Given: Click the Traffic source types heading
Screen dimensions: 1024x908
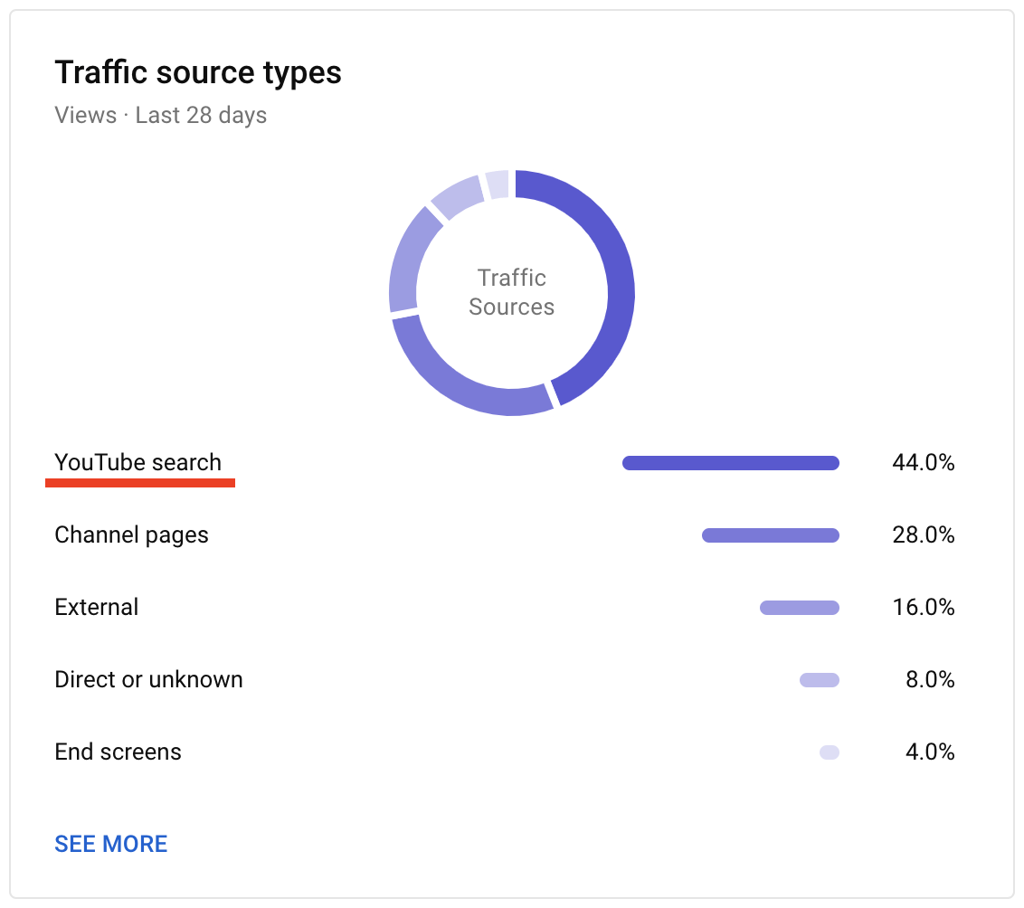Looking at the screenshot, I should click(x=198, y=72).
